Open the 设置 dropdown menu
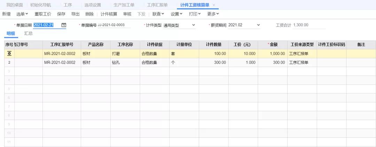 [177, 14]
